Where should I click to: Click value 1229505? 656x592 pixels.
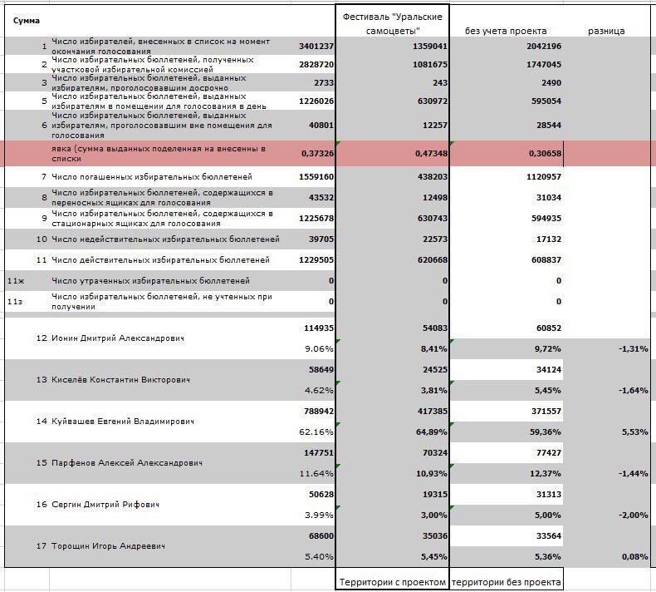(x=316, y=259)
